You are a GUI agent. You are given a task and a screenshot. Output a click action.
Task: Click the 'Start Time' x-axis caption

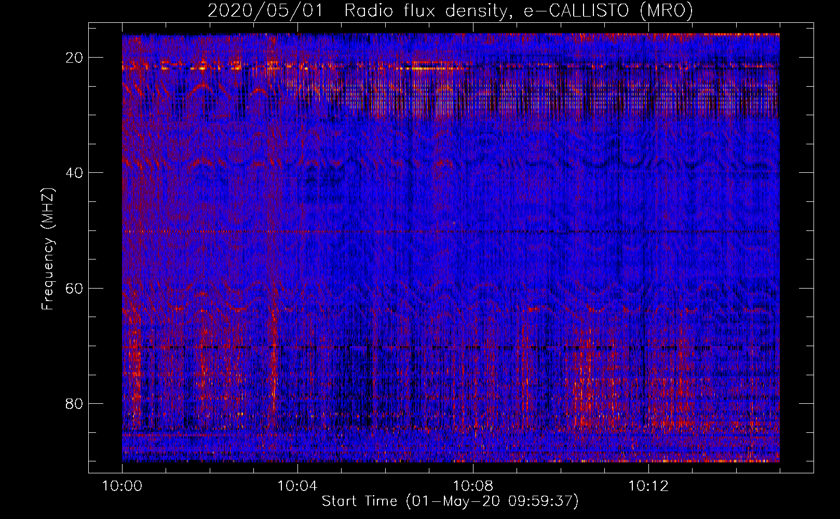tap(359, 501)
